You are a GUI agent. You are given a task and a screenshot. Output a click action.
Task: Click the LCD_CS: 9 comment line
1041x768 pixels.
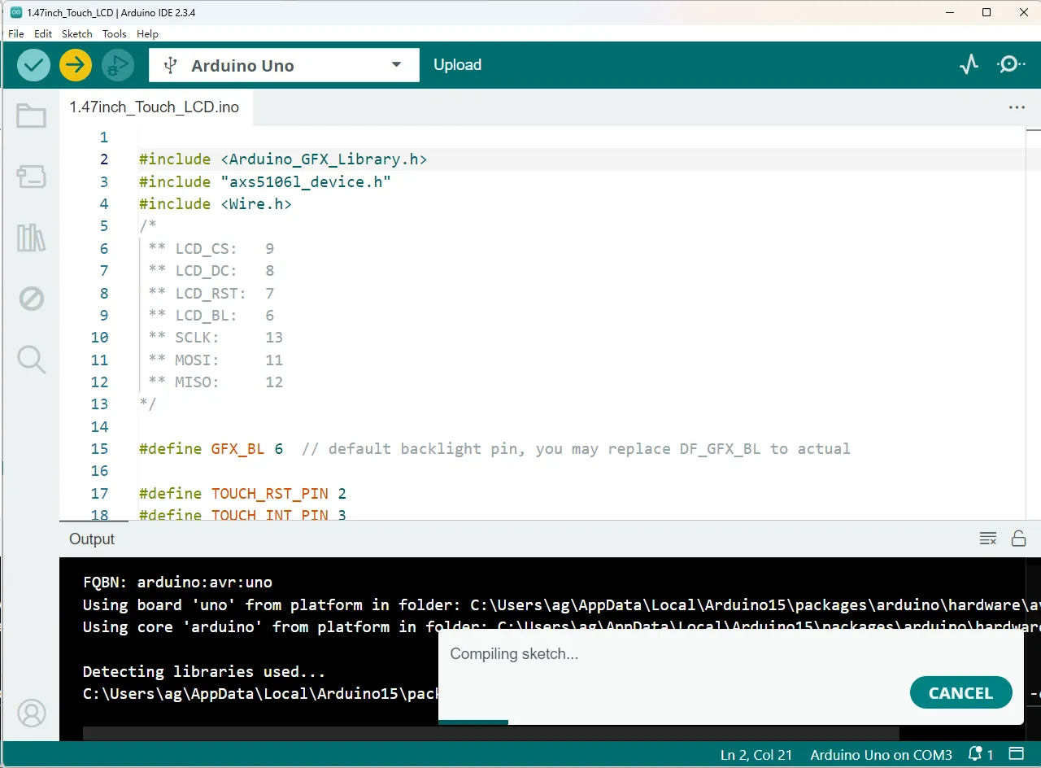211,248
